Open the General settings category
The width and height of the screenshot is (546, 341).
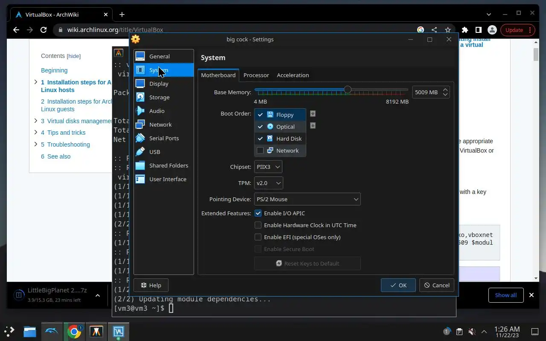(x=164, y=56)
